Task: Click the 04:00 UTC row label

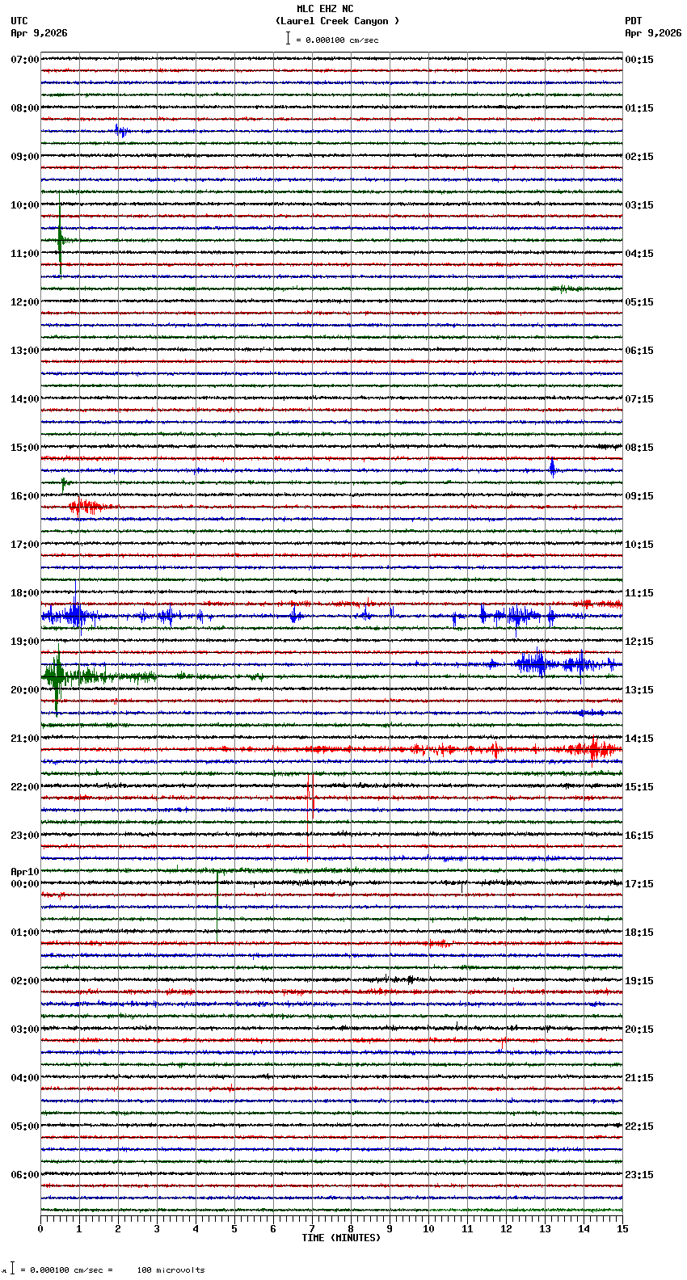Action: click(x=25, y=1078)
